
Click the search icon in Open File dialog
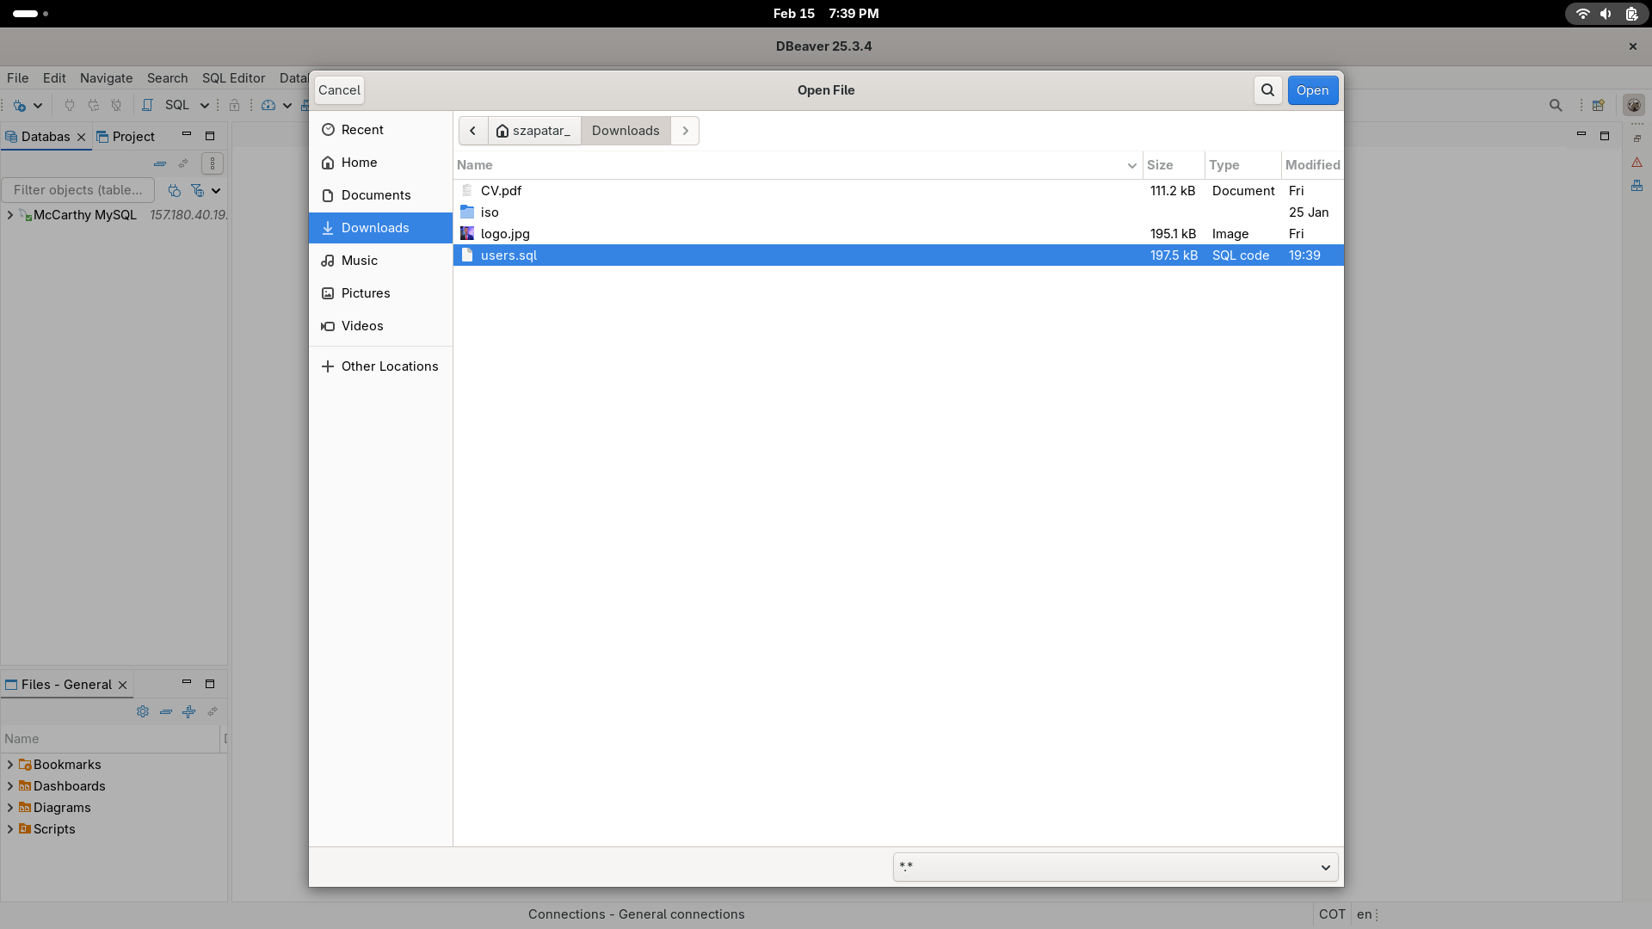click(x=1267, y=90)
